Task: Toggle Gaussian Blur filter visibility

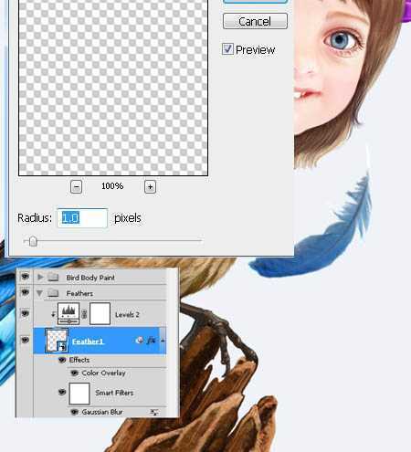Action: [74, 412]
